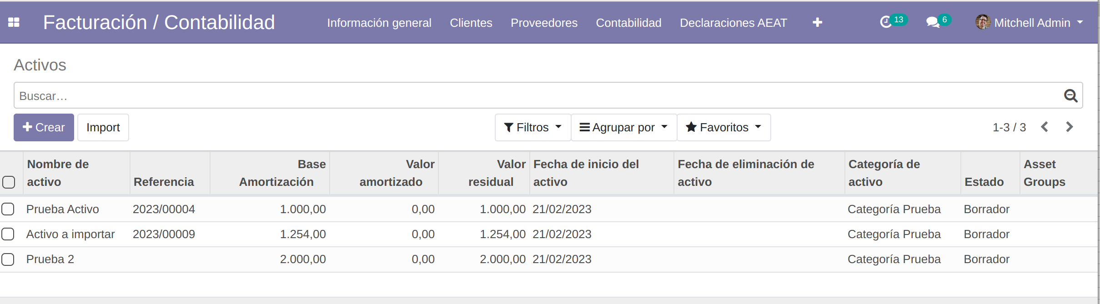Click reference 2023/00004 cell
This screenshot has height=304, width=1100.
(x=164, y=209)
